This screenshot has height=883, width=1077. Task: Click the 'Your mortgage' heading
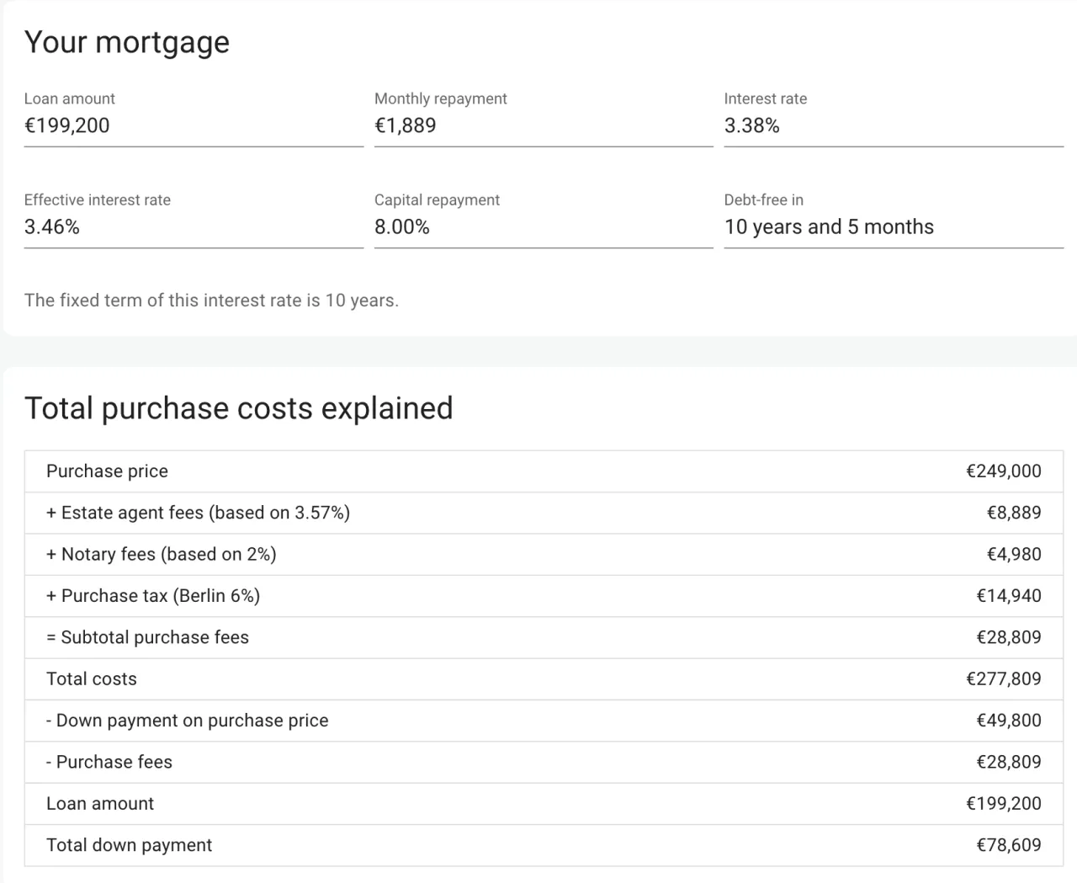tap(127, 42)
